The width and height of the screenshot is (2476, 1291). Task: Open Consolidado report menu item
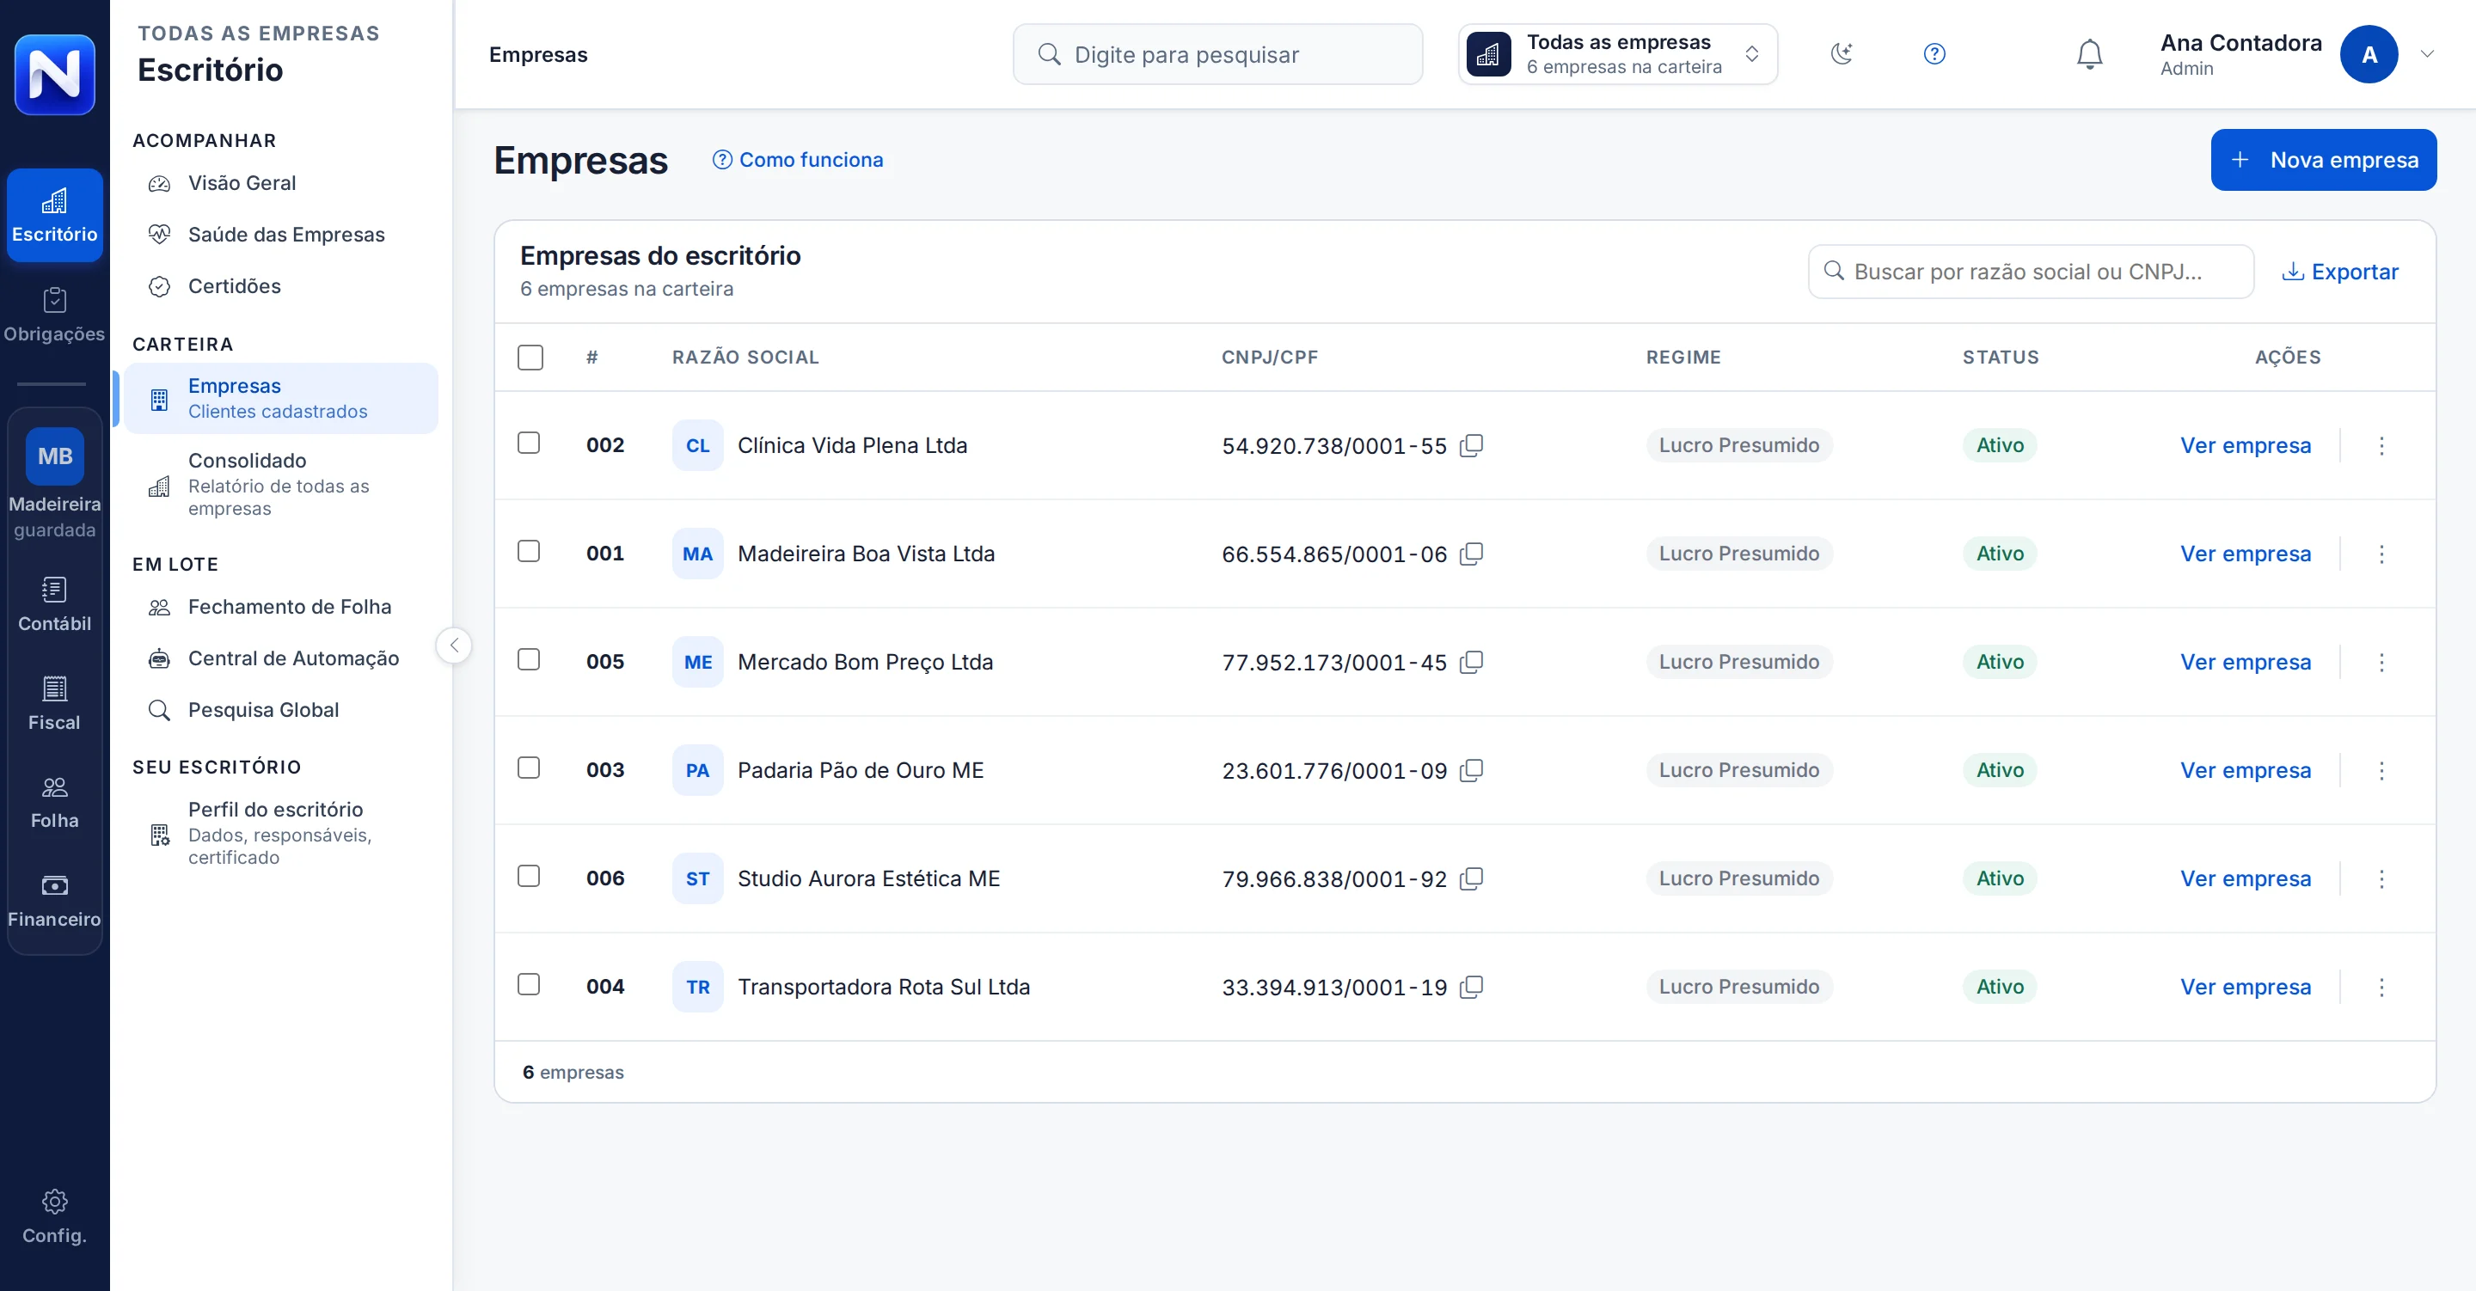coord(279,484)
